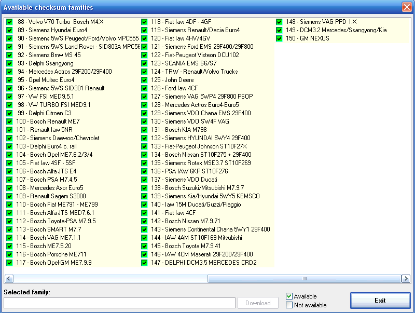The height and width of the screenshot is (313, 415).
Task: Click the horizontal scrollbar left arrow
Action: click(x=9, y=279)
